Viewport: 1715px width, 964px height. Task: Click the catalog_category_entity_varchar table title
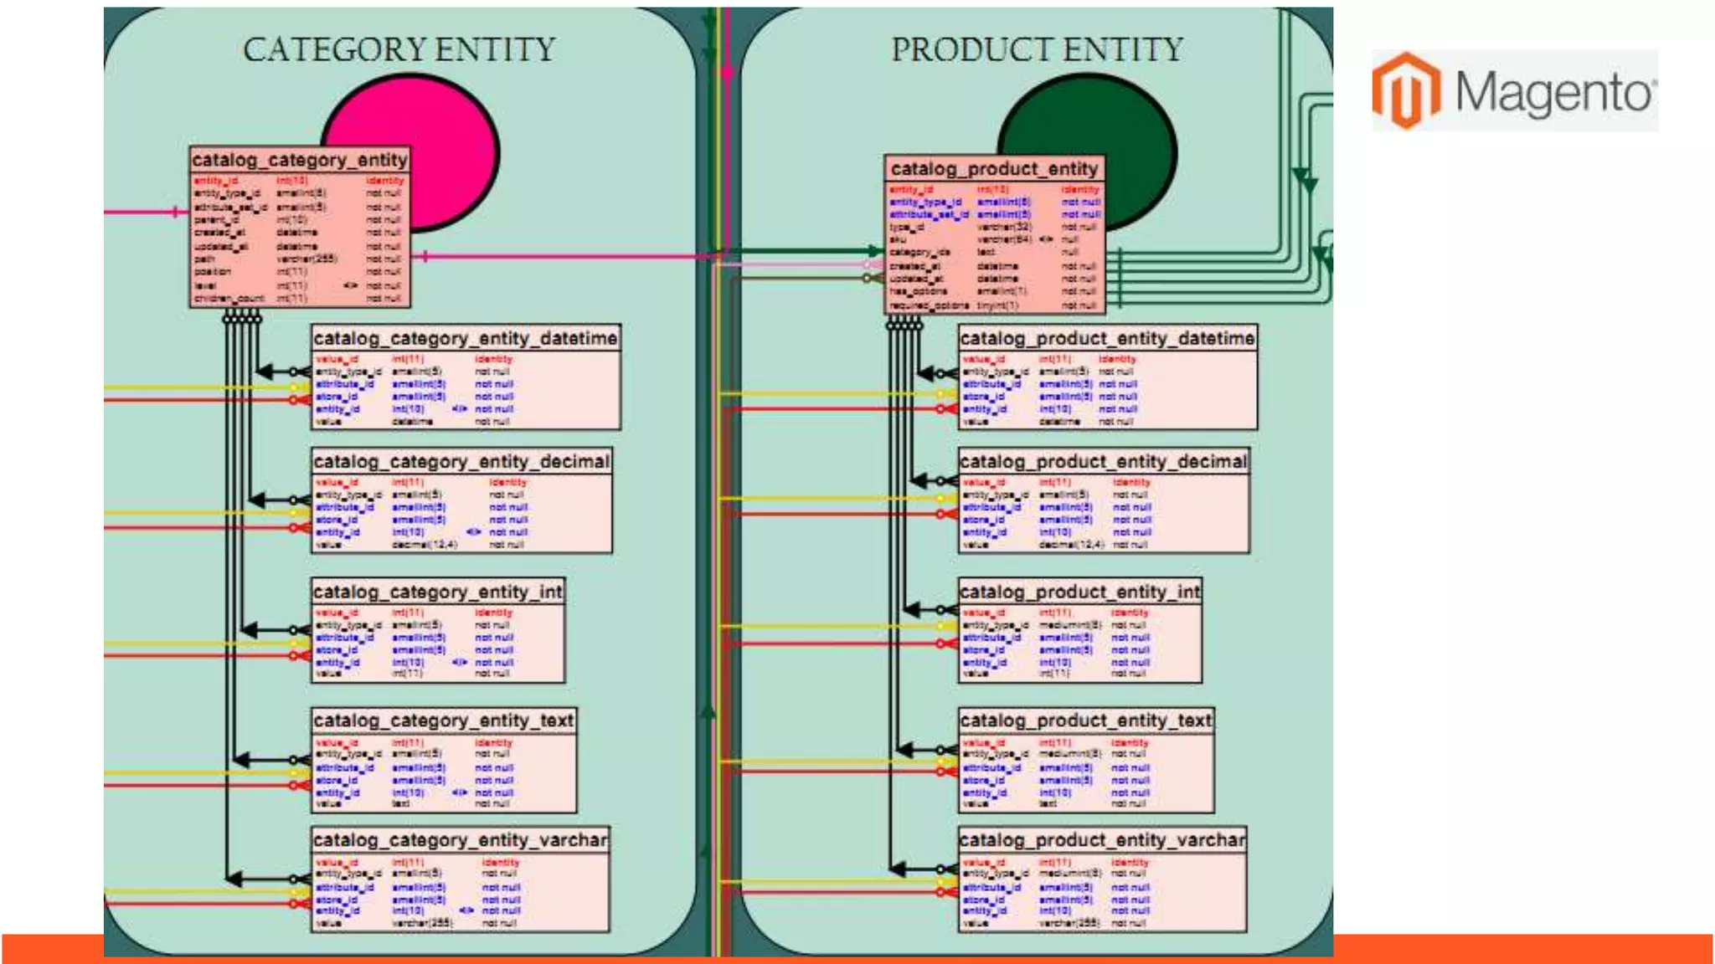click(x=460, y=839)
